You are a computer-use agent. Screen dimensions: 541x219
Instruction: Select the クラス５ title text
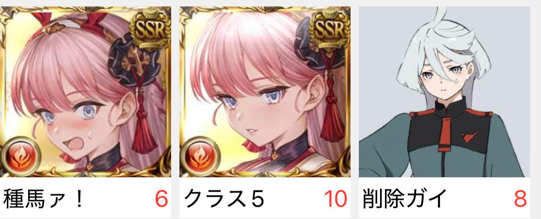(224, 199)
